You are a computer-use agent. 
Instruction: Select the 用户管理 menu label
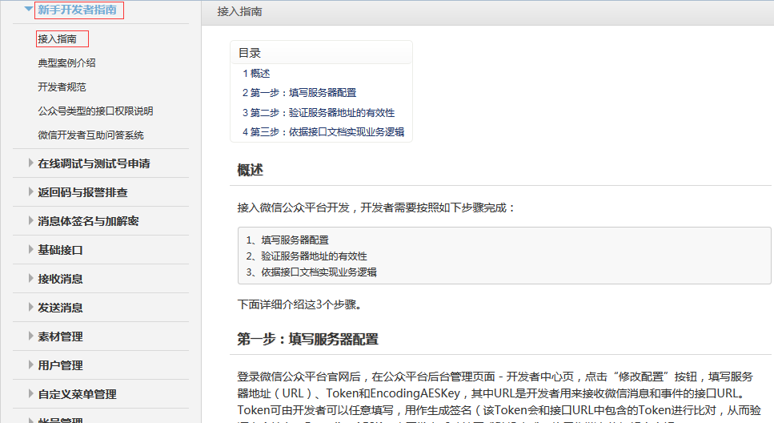[60, 365]
